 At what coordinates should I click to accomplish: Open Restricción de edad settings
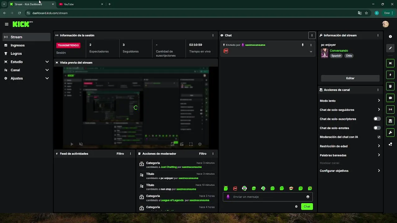coord(350,146)
